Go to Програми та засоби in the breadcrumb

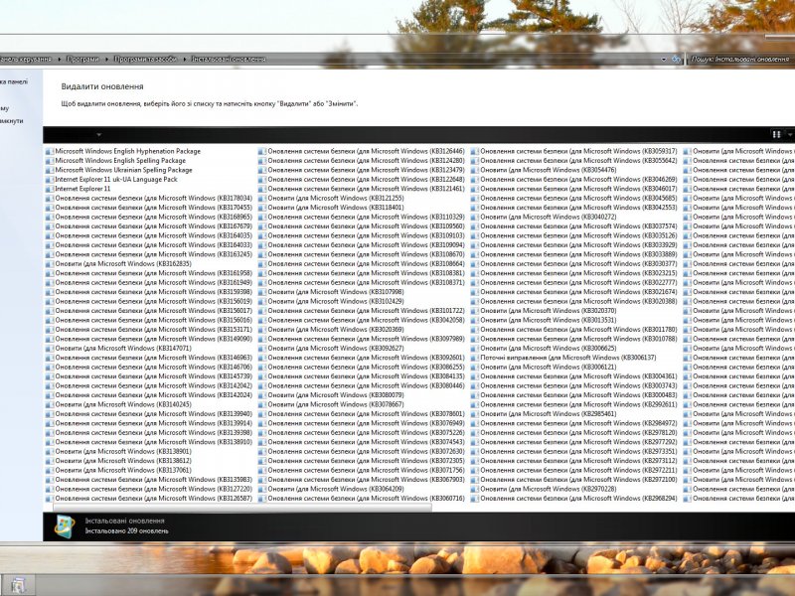tap(145, 60)
